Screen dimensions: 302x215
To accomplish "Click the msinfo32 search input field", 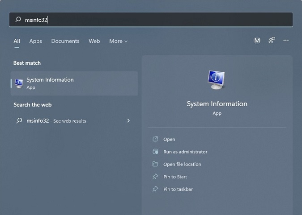I will tap(151, 20).
